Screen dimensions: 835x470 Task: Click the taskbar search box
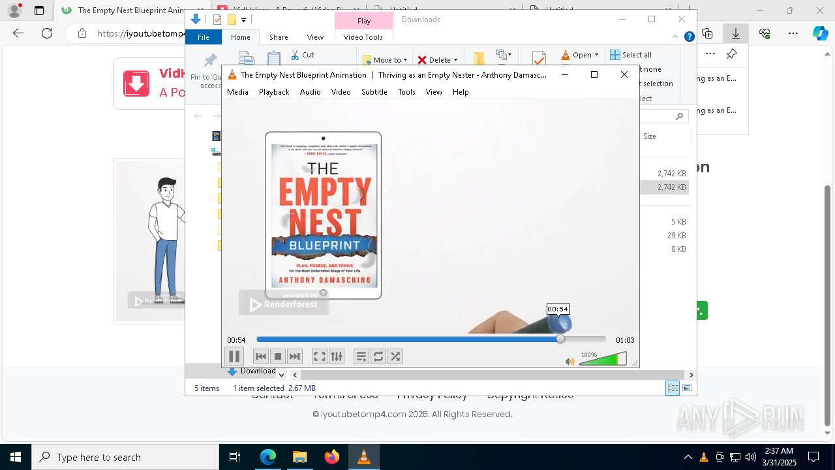[x=125, y=457]
